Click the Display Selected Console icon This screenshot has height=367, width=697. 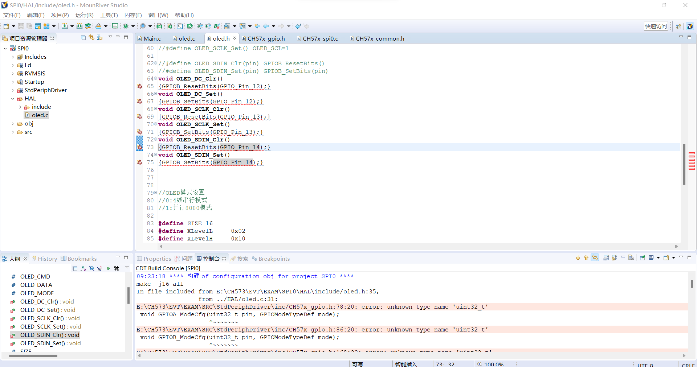651,257
